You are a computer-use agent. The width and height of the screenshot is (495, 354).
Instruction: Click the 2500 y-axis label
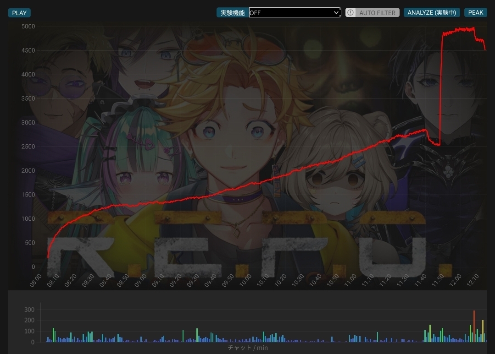[x=28, y=147]
